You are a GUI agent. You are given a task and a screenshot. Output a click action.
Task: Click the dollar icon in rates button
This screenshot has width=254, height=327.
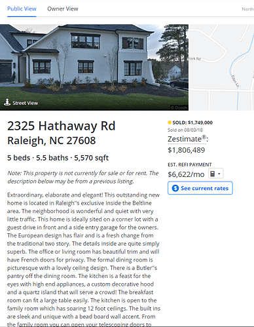coord(175,188)
